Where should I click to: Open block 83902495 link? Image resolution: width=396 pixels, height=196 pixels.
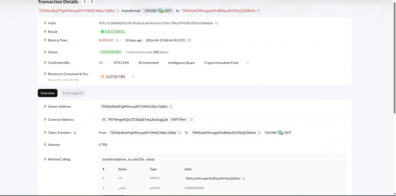pos(106,40)
